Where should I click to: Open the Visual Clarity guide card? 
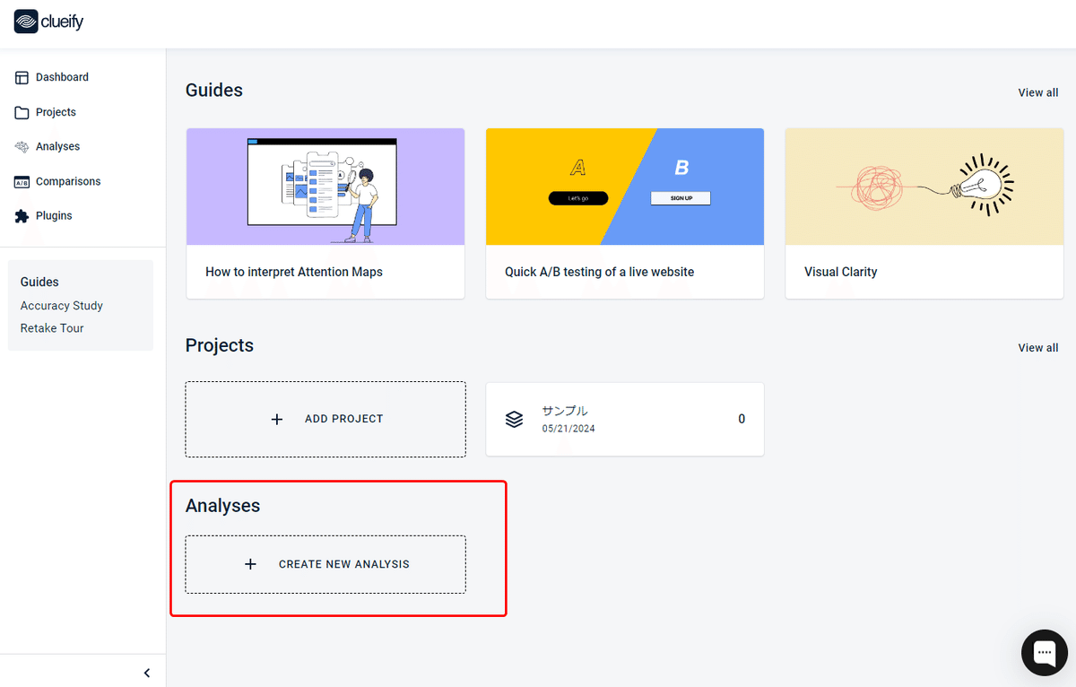coord(924,213)
